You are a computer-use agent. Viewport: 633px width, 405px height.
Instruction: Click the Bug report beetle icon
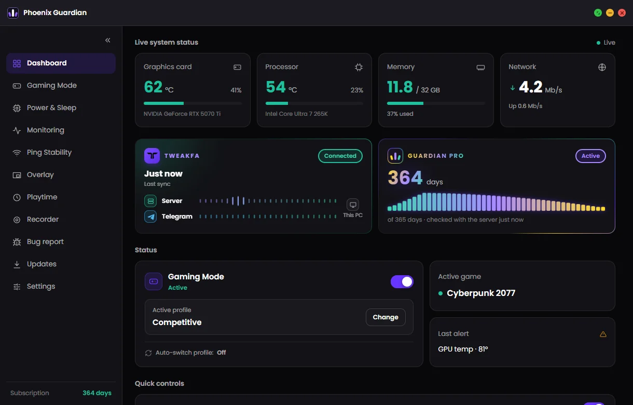(x=17, y=242)
